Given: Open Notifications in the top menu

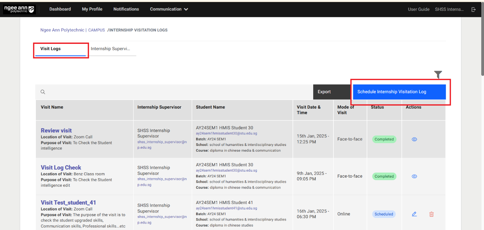Looking at the screenshot, I should pos(126,9).
